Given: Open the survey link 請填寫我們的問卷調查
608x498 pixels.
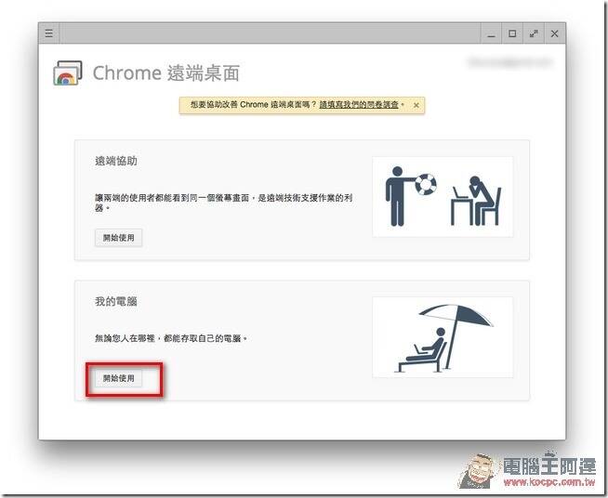Looking at the screenshot, I should (359, 105).
